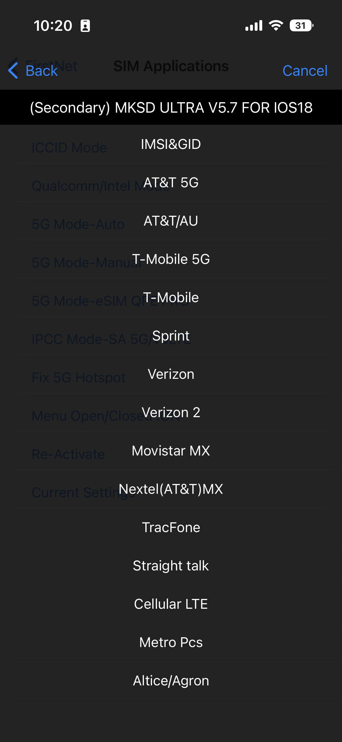Tap the battery level indicator
The width and height of the screenshot is (342, 742).
[x=301, y=26]
